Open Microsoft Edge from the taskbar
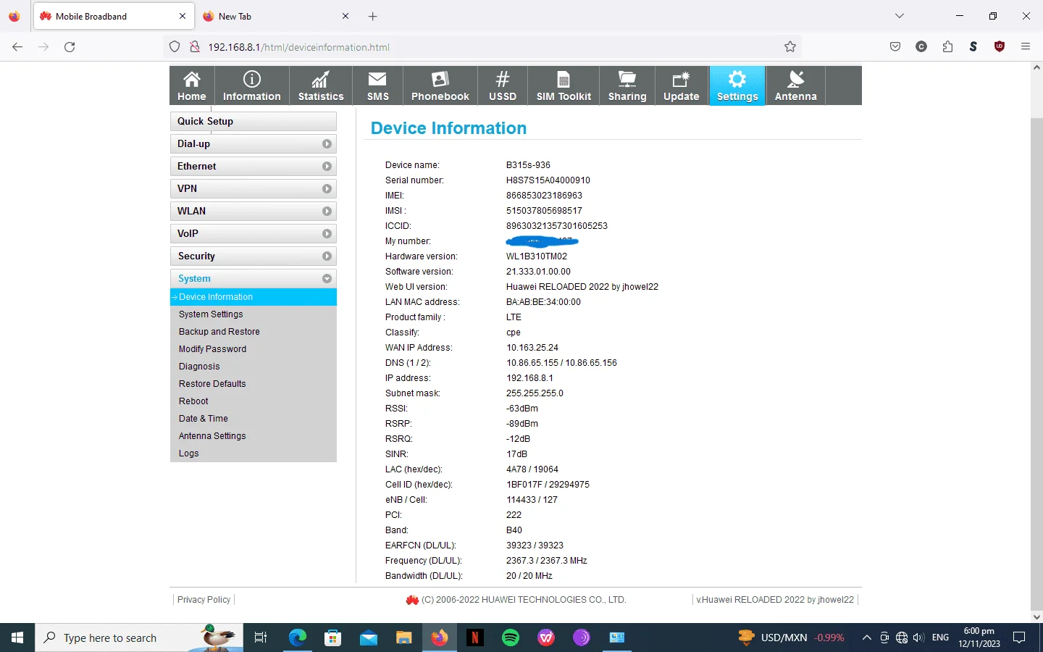 (x=298, y=638)
